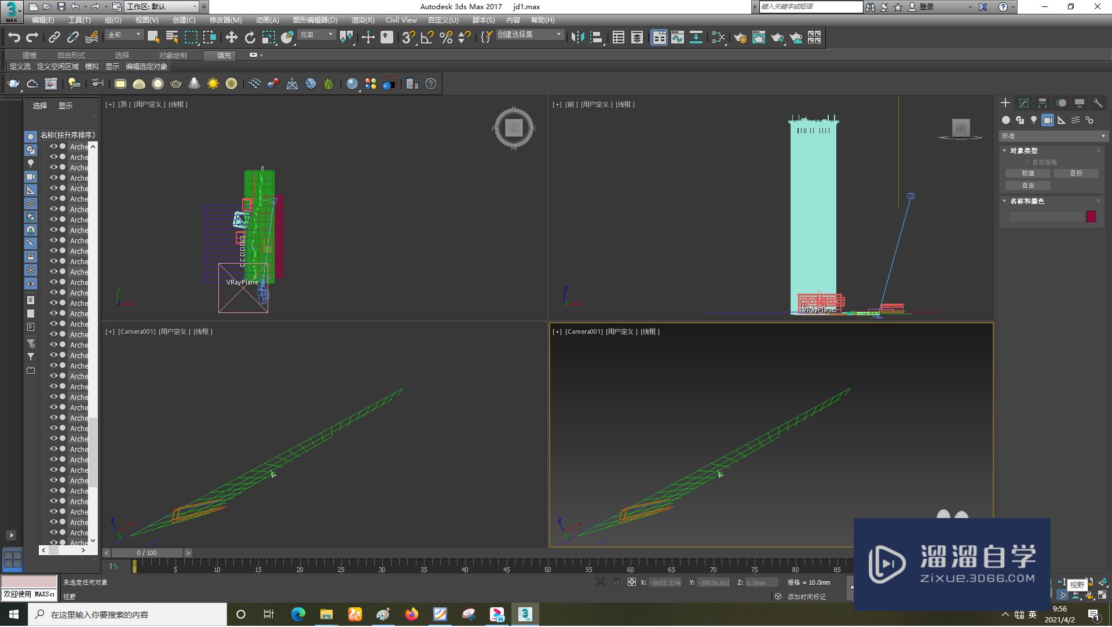This screenshot has width=1112, height=627.
Task: Switch to the 对象绘制 ribbon tab
Action: pos(173,56)
